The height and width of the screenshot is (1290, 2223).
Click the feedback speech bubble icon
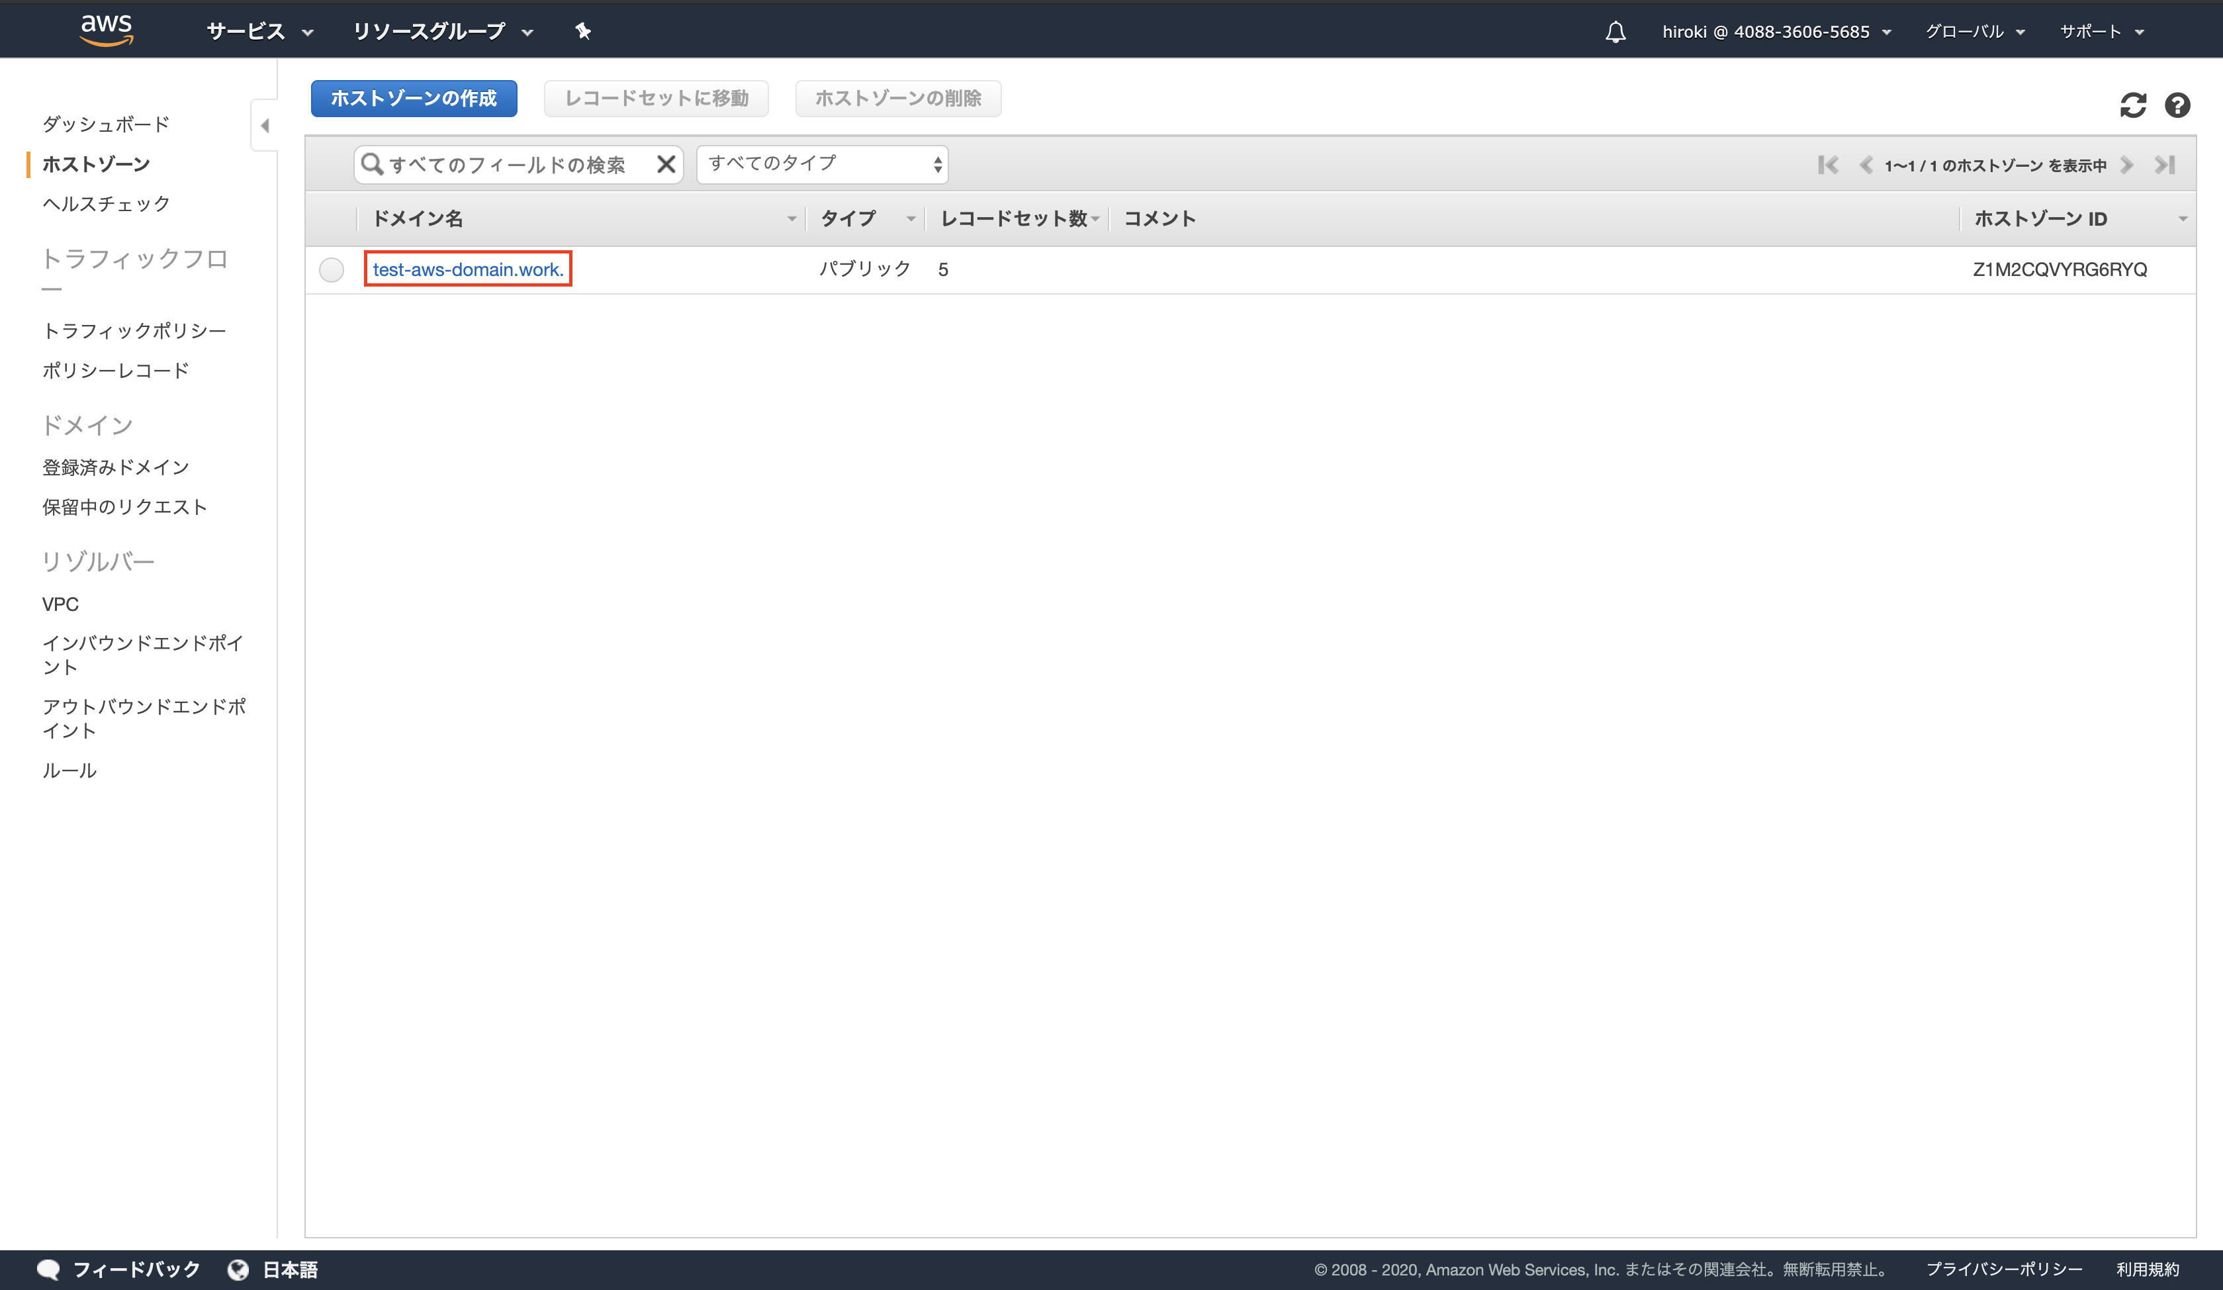click(48, 1269)
